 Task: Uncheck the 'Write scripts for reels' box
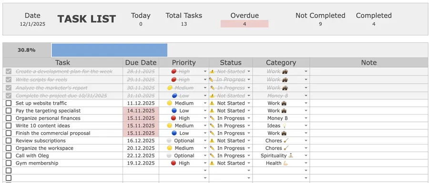tap(9, 80)
